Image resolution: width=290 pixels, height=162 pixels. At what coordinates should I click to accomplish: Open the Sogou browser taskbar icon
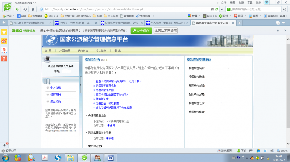pyautogui.click(x=58, y=158)
